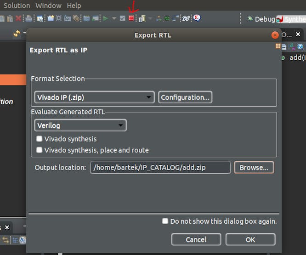The height and width of the screenshot is (255, 306).
Task: Click the camera-style solution settings icon
Action: 68,18
